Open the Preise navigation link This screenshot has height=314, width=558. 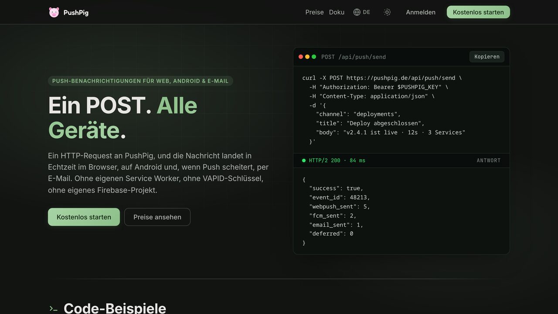(314, 12)
